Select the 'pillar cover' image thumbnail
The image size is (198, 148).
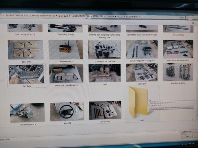tap(105, 110)
